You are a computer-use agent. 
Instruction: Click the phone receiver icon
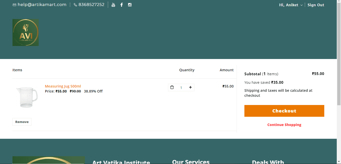[75, 4]
